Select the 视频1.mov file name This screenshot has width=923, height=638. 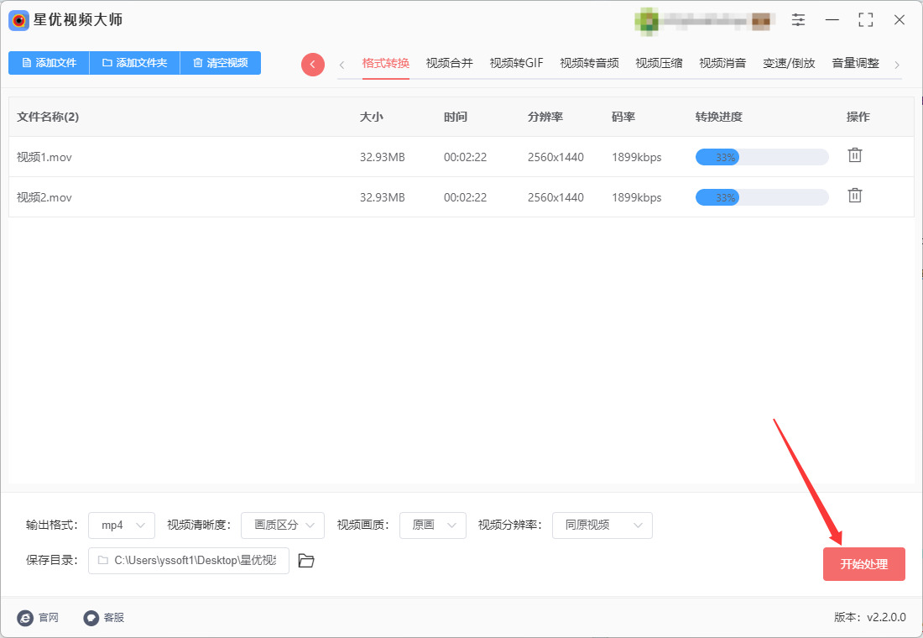44,157
